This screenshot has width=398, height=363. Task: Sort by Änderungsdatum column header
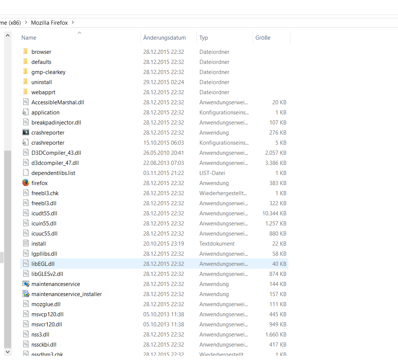click(165, 38)
